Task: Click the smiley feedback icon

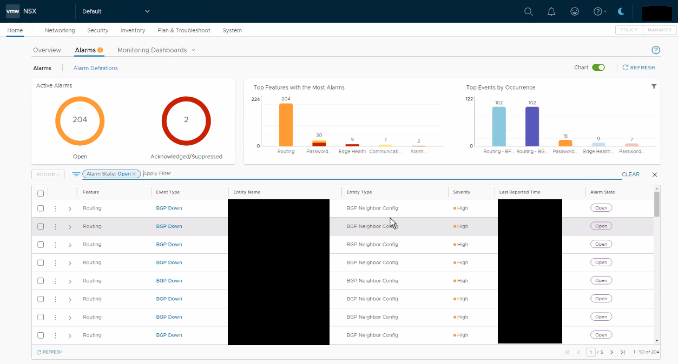Action: [575, 11]
